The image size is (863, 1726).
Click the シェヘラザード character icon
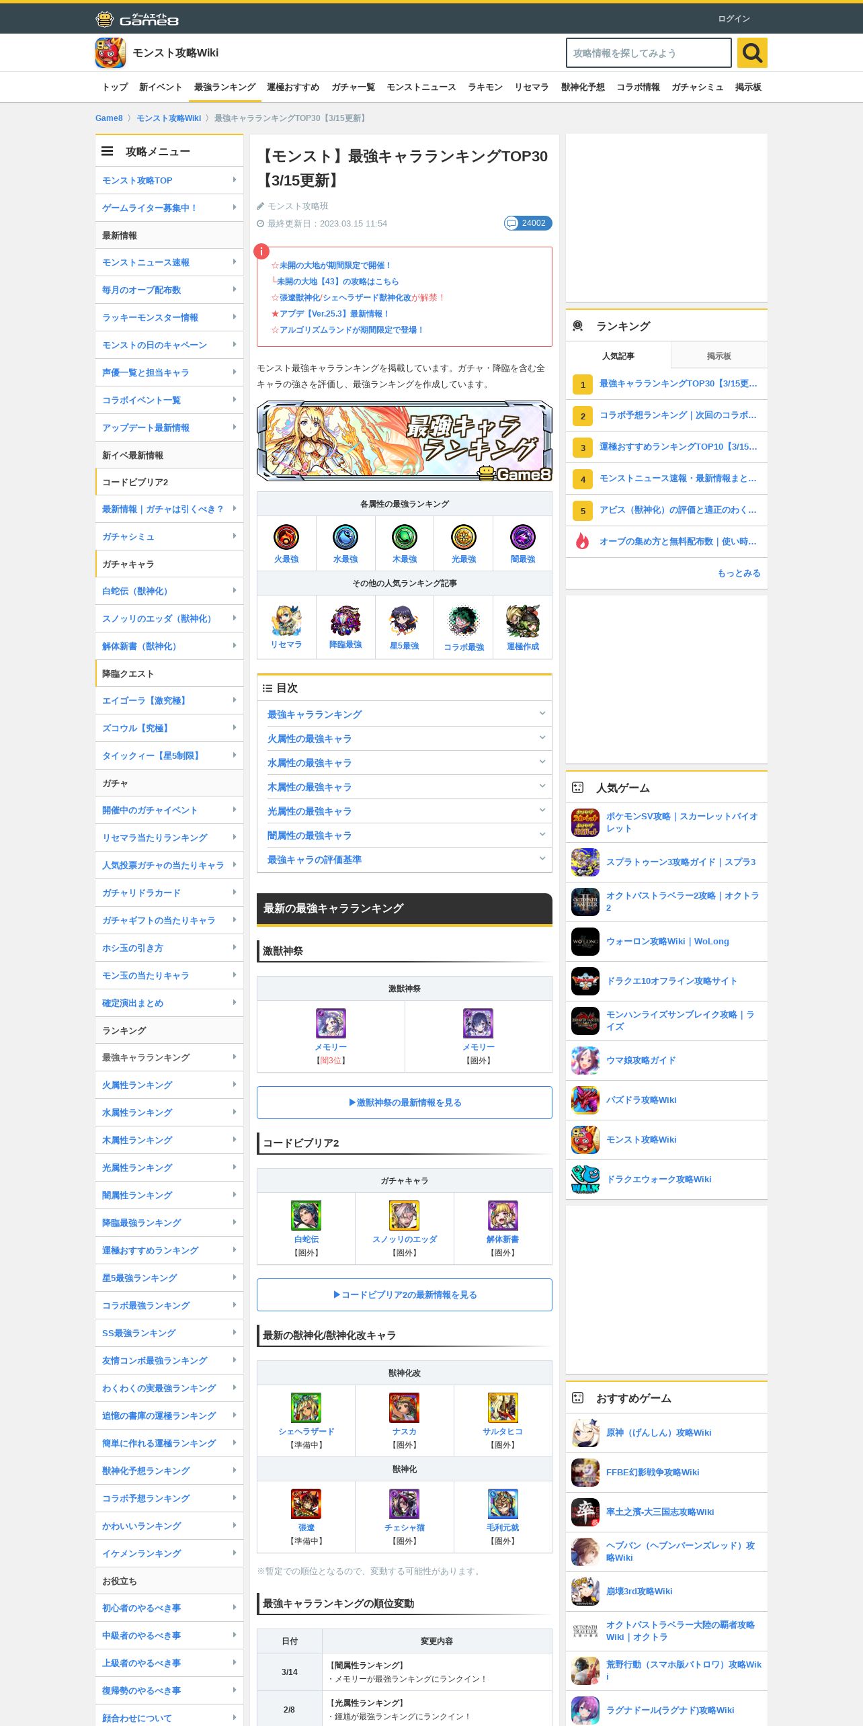point(306,1407)
